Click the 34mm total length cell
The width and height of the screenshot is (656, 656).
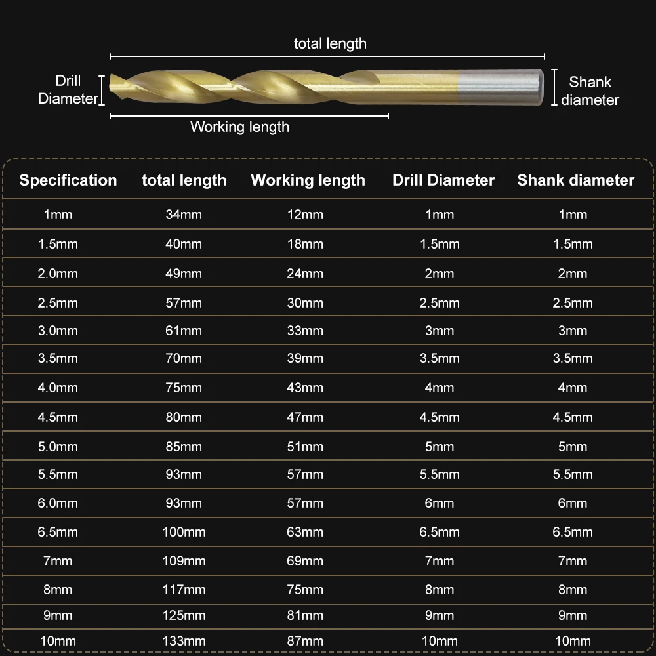184,215
